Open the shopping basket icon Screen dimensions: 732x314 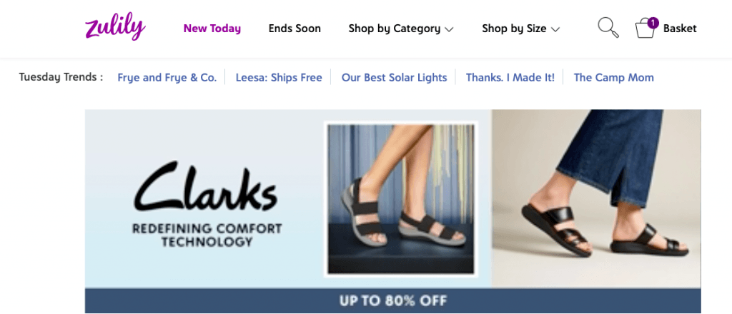tap(646, 29)
